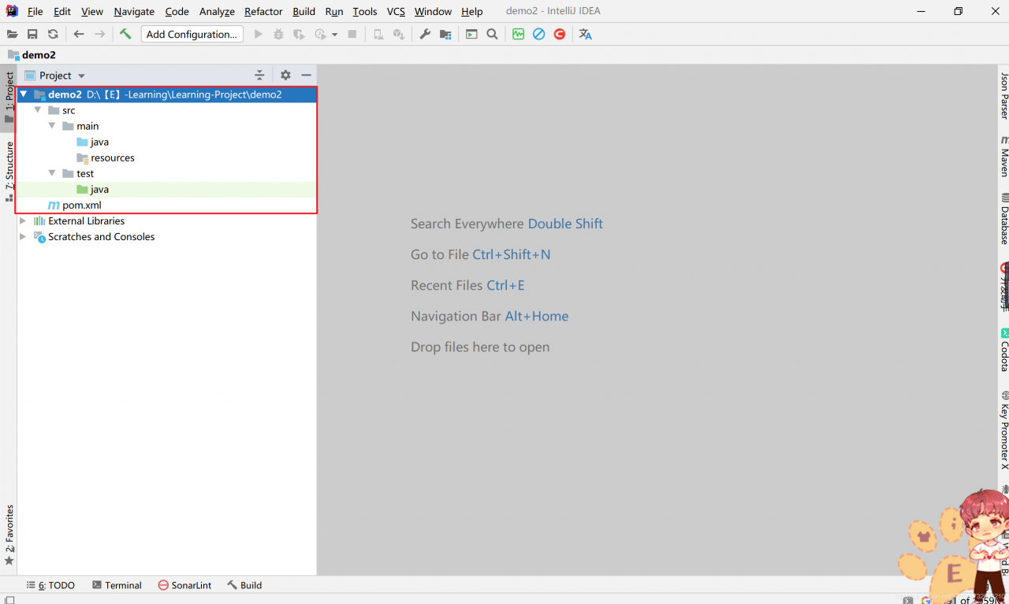Open the Maven side panel
1009x604 pixels.
pos(1004,156)
